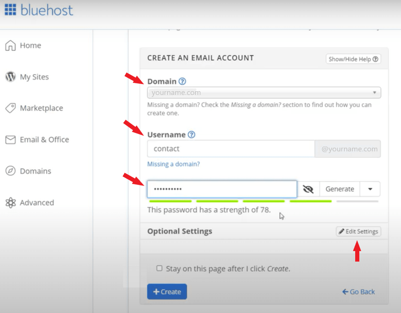
Task: Click the Optional Settings heading
Action: (x=180, y=231)
